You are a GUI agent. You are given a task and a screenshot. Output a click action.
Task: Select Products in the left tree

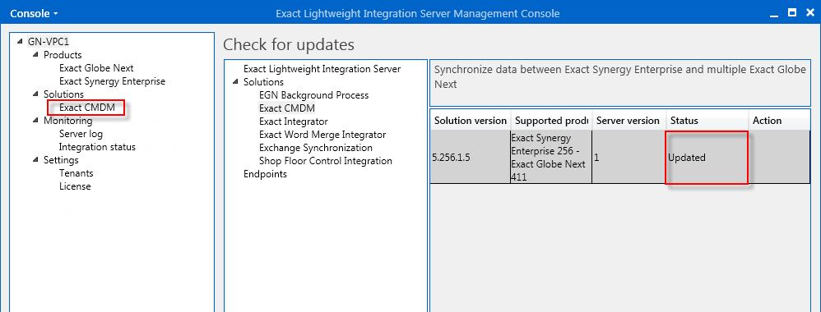[x=63, y=55]
